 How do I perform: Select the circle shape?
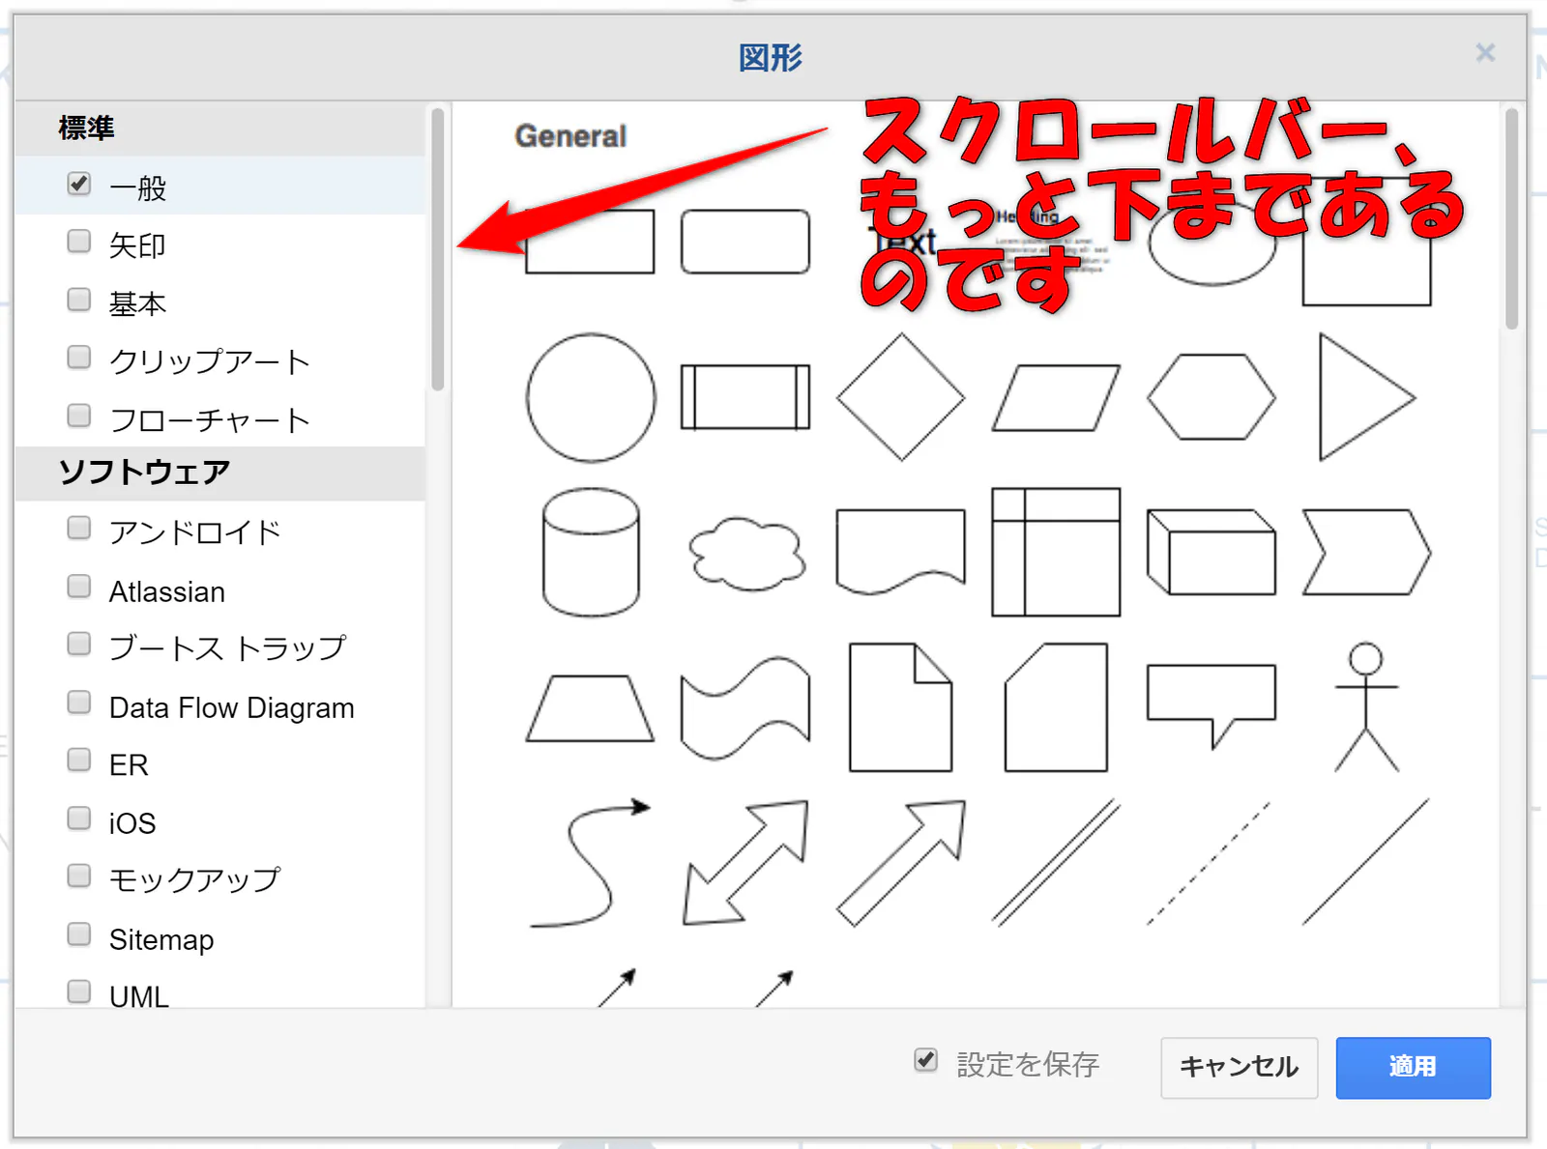click(591, 397)
